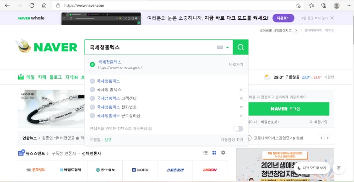Click 바로가기 next to hometax site
354x182 pixels.
click(x=236, y=64)
